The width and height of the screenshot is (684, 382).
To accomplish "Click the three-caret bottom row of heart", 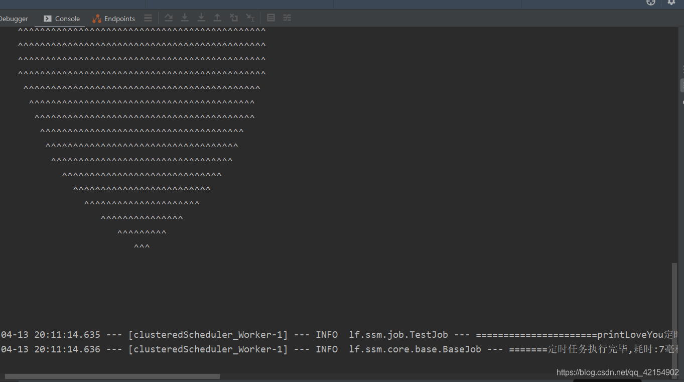I will (142, 247).
